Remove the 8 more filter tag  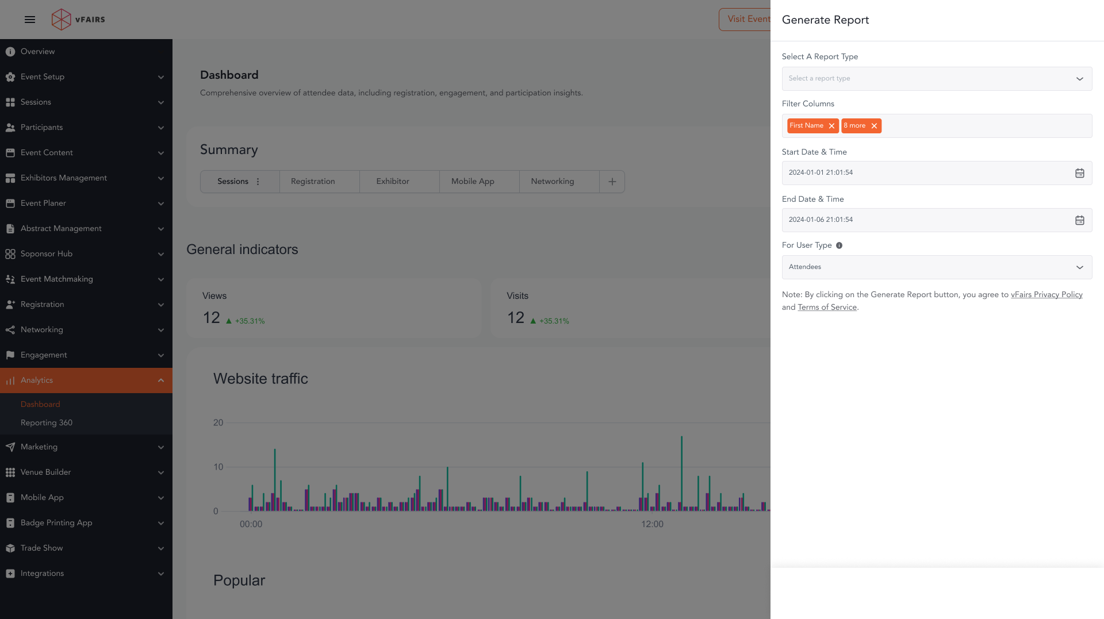pos(874,126)
